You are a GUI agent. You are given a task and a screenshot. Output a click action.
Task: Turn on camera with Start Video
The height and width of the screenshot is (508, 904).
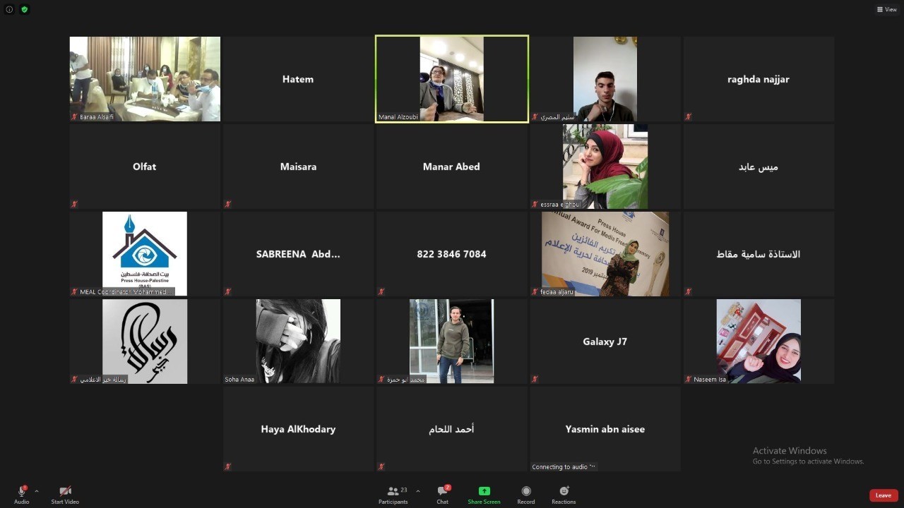point(65,495)
